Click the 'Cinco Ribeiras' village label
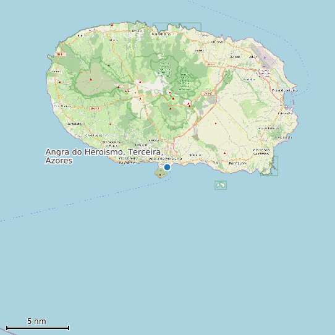335x335 pixels. 93,135
